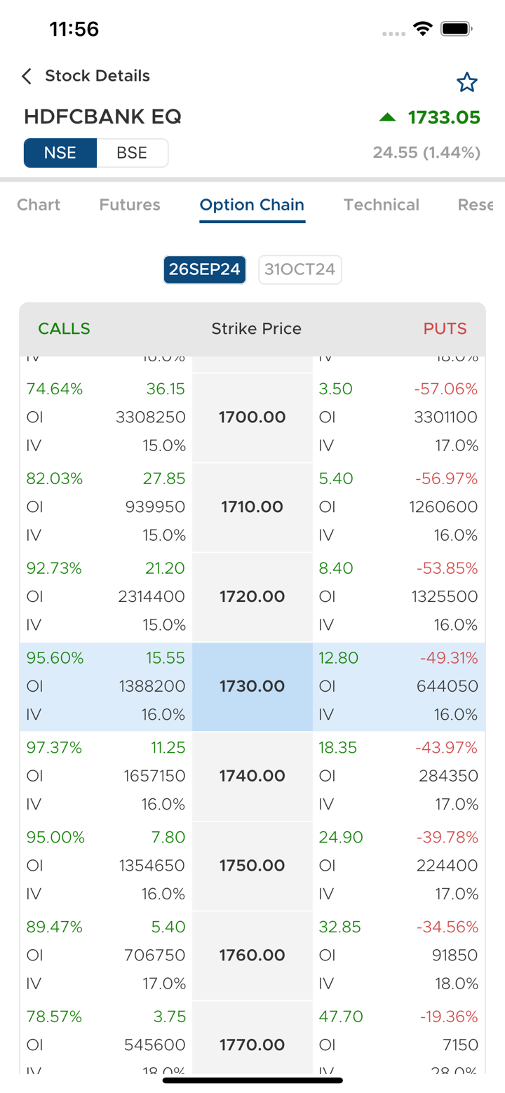Select the 1700.00 strike price cell

(252, 417)
